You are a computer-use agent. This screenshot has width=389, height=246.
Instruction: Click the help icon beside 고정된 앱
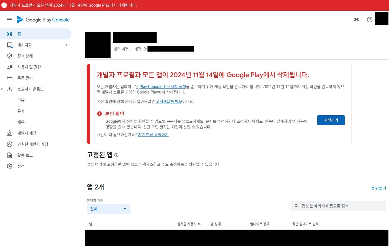tap(116, 155)
